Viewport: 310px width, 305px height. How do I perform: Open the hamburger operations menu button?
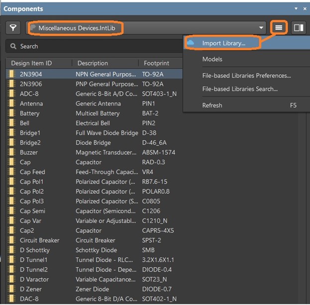coord(279,28)
